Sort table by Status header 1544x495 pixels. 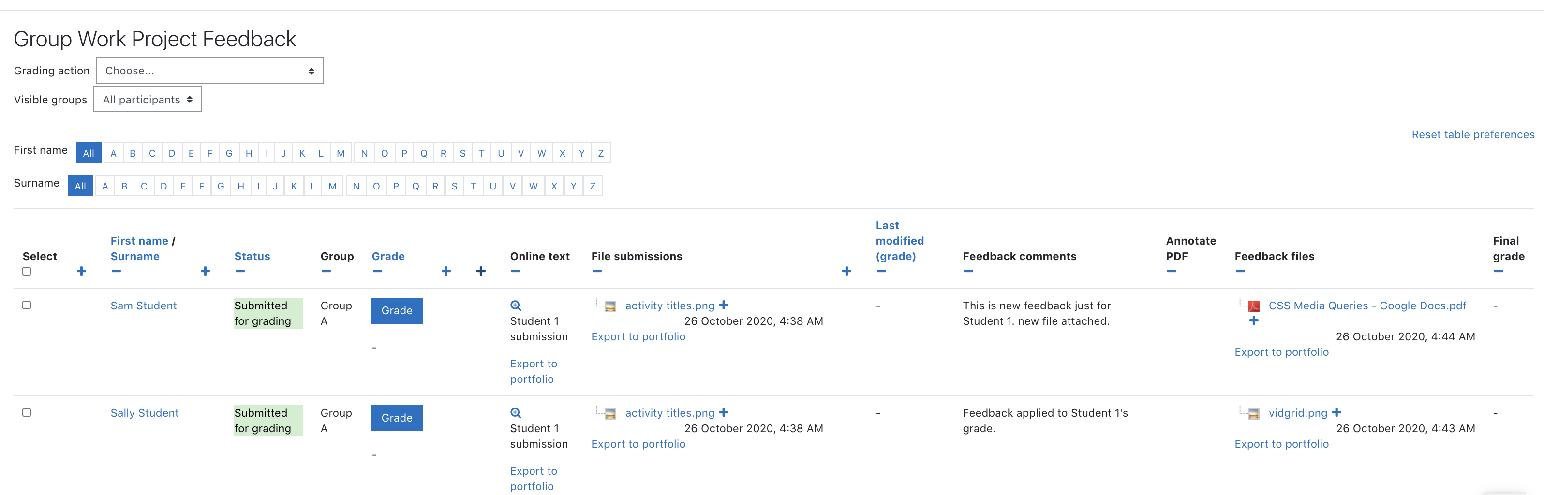(x=252, y=257)
